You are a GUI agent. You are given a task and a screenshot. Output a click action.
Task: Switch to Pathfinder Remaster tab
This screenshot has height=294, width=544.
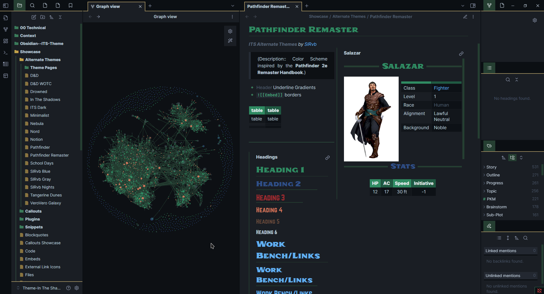(273, 6)
